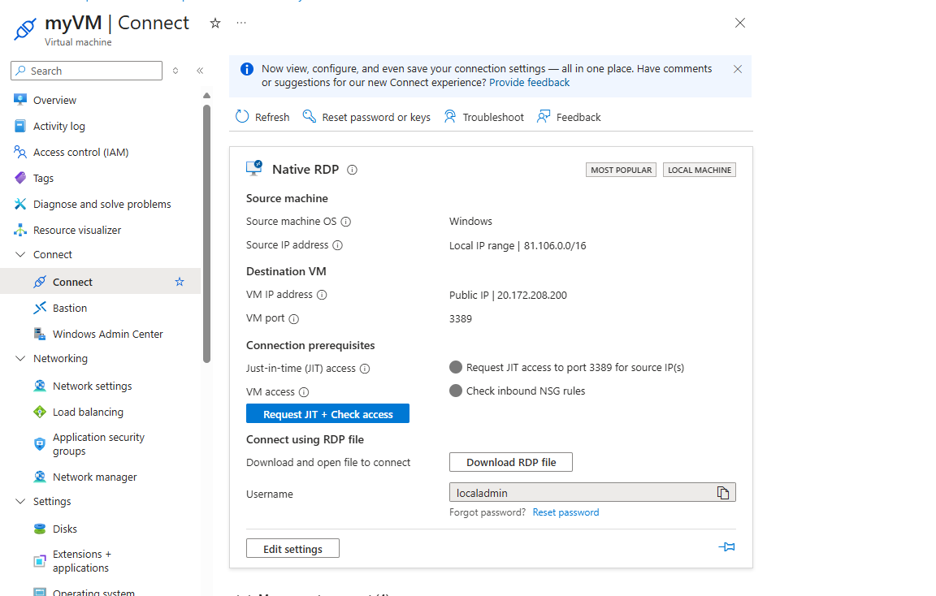Collapse the sidebar menu with double chevron

pyautogui.click(x=200, y=71)
